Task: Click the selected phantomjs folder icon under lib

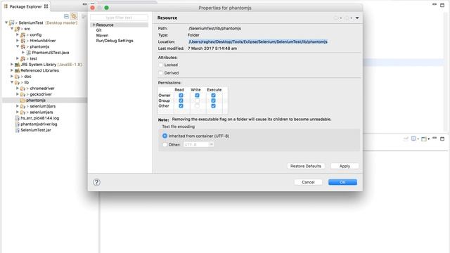Action: [x=23, y=100]
